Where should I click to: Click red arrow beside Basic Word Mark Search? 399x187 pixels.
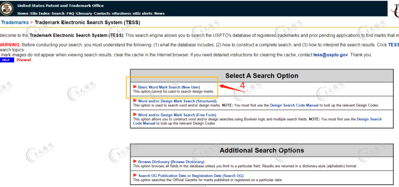[x=135, y=87]
